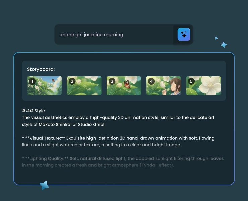Click the number 1 badge on the storyboard
This screenshot has height=201, width=248.
pos(32,81)
